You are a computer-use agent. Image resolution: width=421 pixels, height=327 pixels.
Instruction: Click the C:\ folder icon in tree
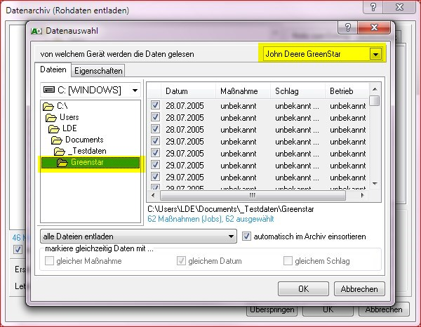[x=48, y=107]
